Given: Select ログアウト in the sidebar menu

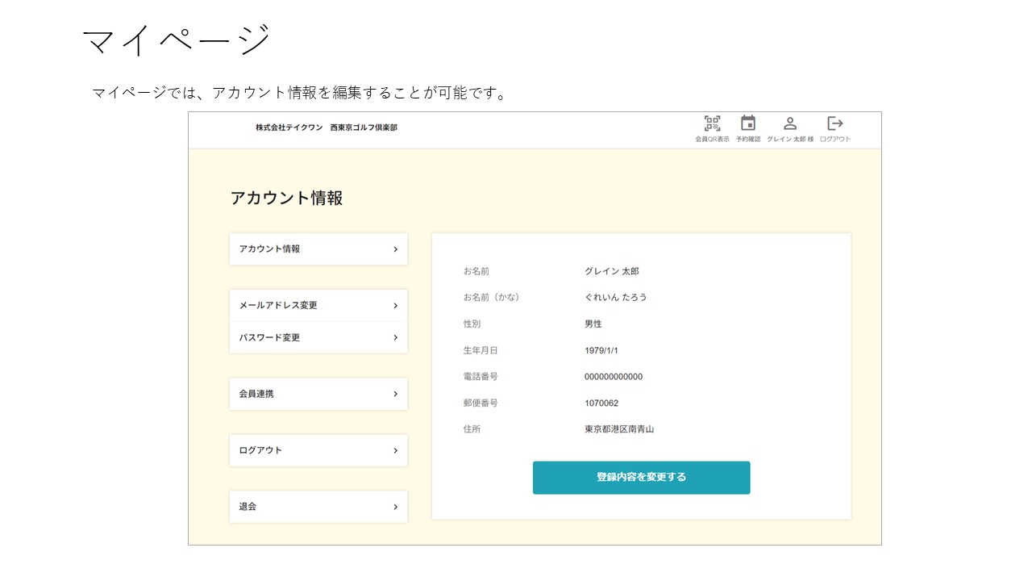Looking at the screenshot, I should 318,450.
